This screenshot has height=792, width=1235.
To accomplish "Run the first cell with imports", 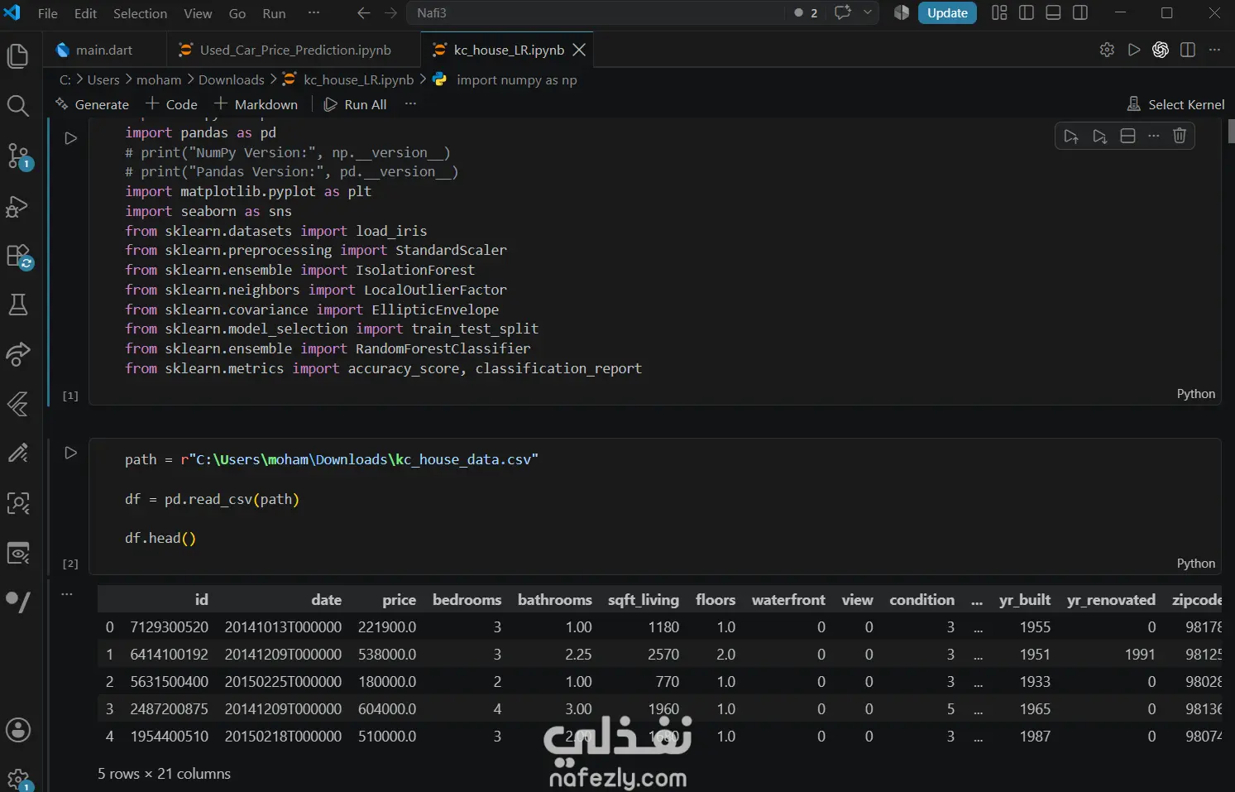I will (71, 138).
